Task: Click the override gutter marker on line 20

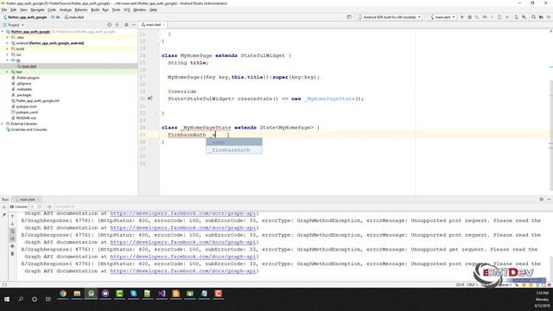Action: coord(149,98)
